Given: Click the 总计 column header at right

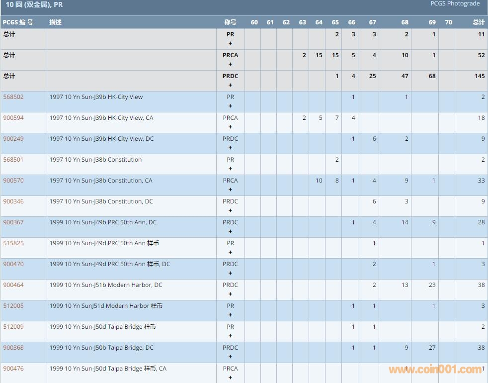Looking at the screenshot, I should coord(478,22).
